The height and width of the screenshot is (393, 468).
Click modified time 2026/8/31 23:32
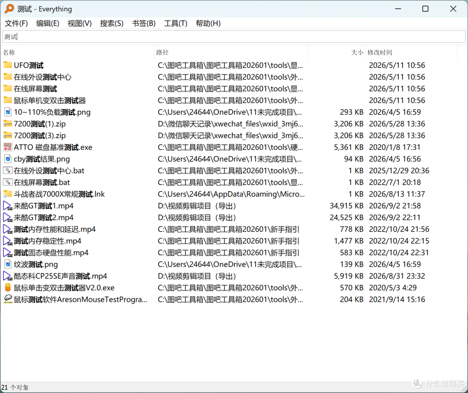click(397, 276)
